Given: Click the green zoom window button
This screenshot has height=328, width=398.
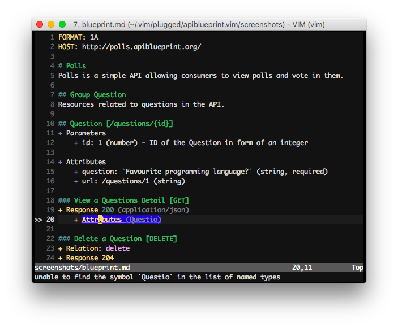Looking at the screenshot, I should pos(62,24).
